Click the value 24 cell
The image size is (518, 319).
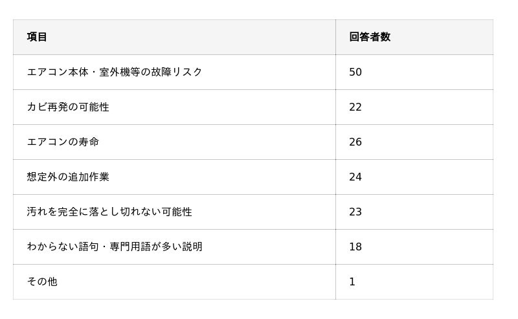coord(355,177)
